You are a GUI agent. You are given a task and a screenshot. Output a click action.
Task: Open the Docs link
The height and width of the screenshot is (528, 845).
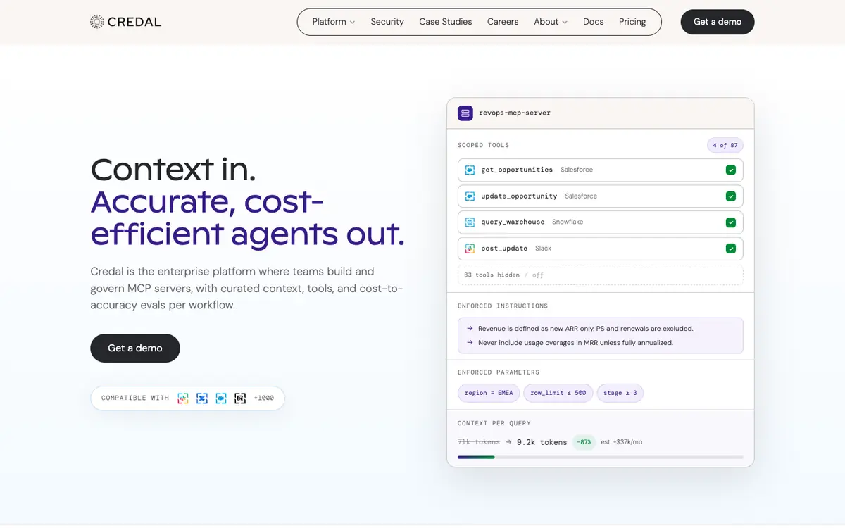point(594,22)
